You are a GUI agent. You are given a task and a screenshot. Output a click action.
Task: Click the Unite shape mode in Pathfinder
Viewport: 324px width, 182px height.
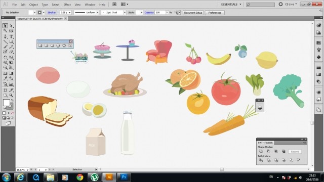coord(261,151)
